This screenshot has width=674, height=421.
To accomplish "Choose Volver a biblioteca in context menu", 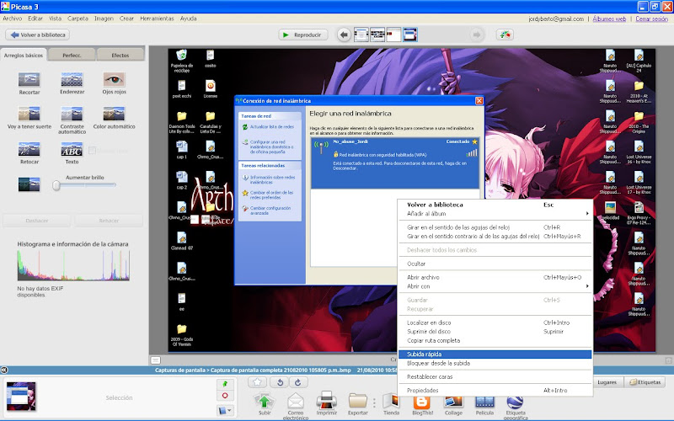I will 495,205.
